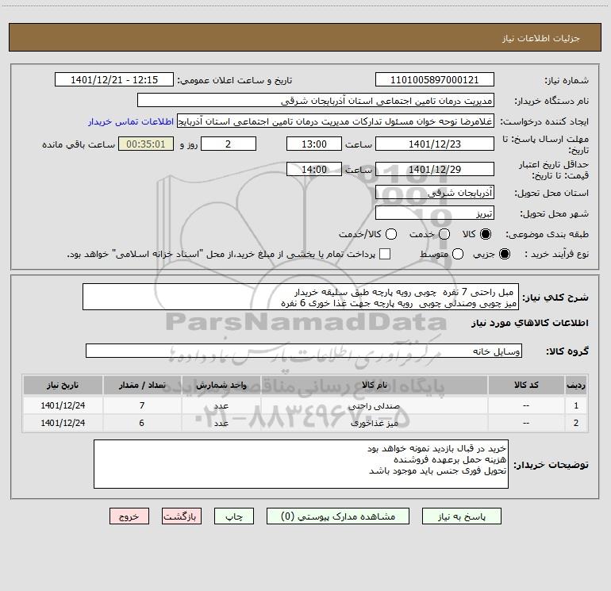Click the نام کالا column header
Image resolution: width=611 pixels, height=591 pixels.
374,385
